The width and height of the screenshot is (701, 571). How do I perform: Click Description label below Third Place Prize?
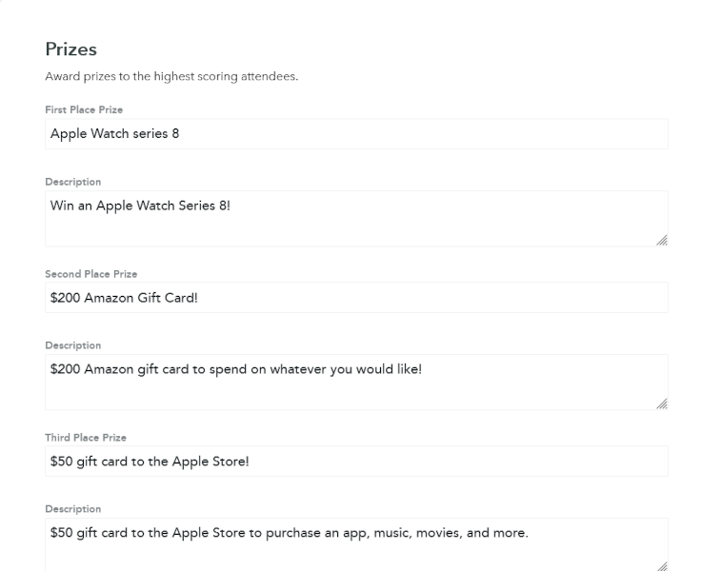point(73,509)
